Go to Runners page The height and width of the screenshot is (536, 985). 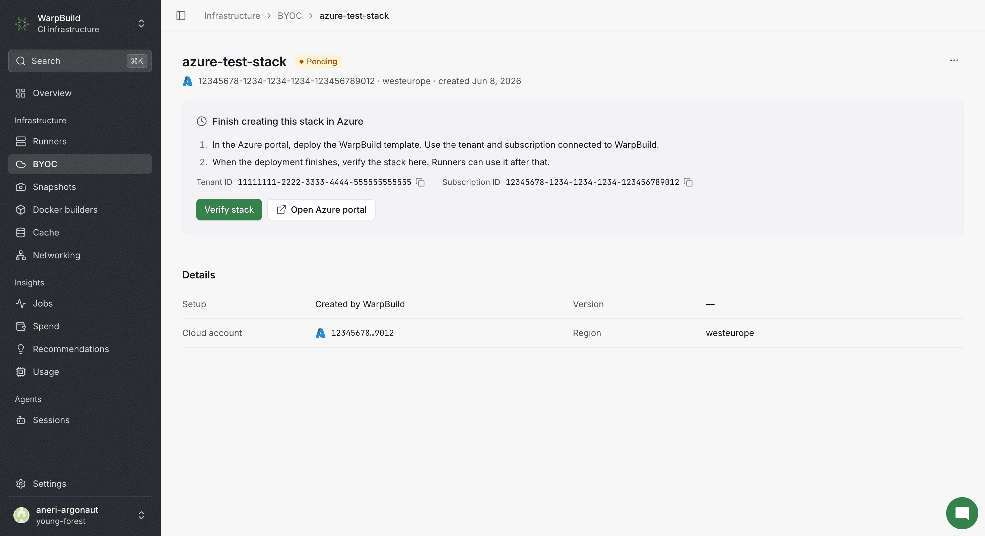(x=80, y=141)
